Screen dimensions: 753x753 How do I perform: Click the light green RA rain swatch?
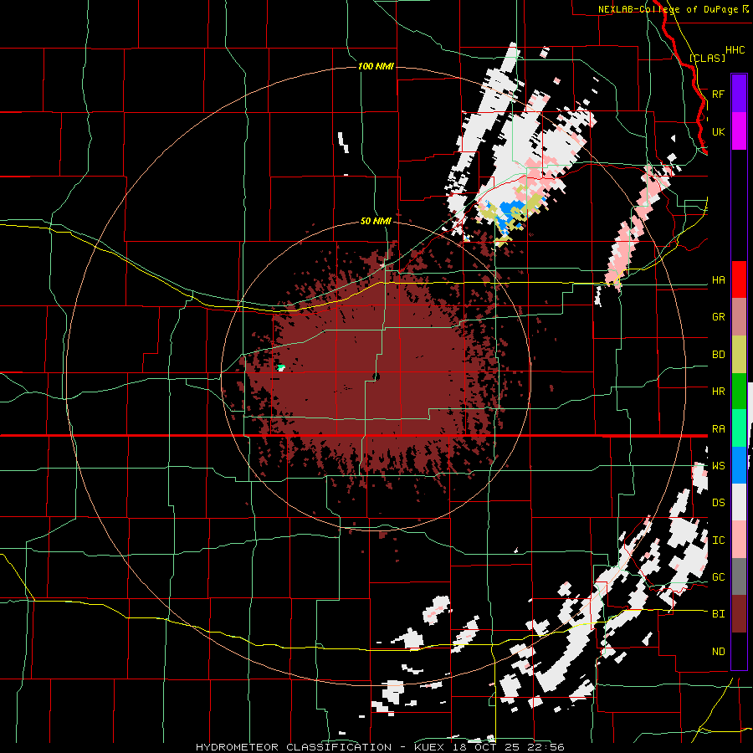[739, 428]
